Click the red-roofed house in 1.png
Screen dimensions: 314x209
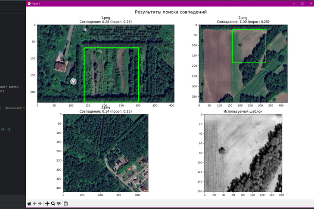[x=60, y=67]
